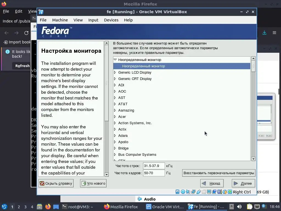Click the Частота строк input field
This screenshot has width=281, height=211.
(x=154, y=166)
